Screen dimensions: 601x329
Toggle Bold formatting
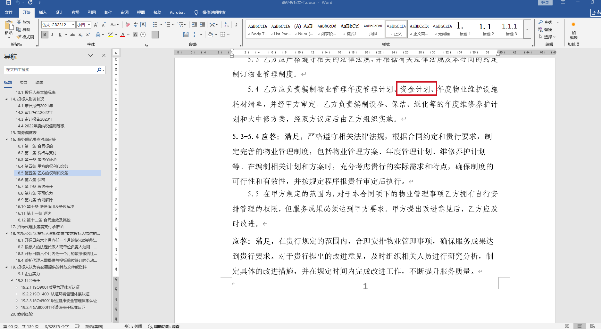[x=45, y=35]
